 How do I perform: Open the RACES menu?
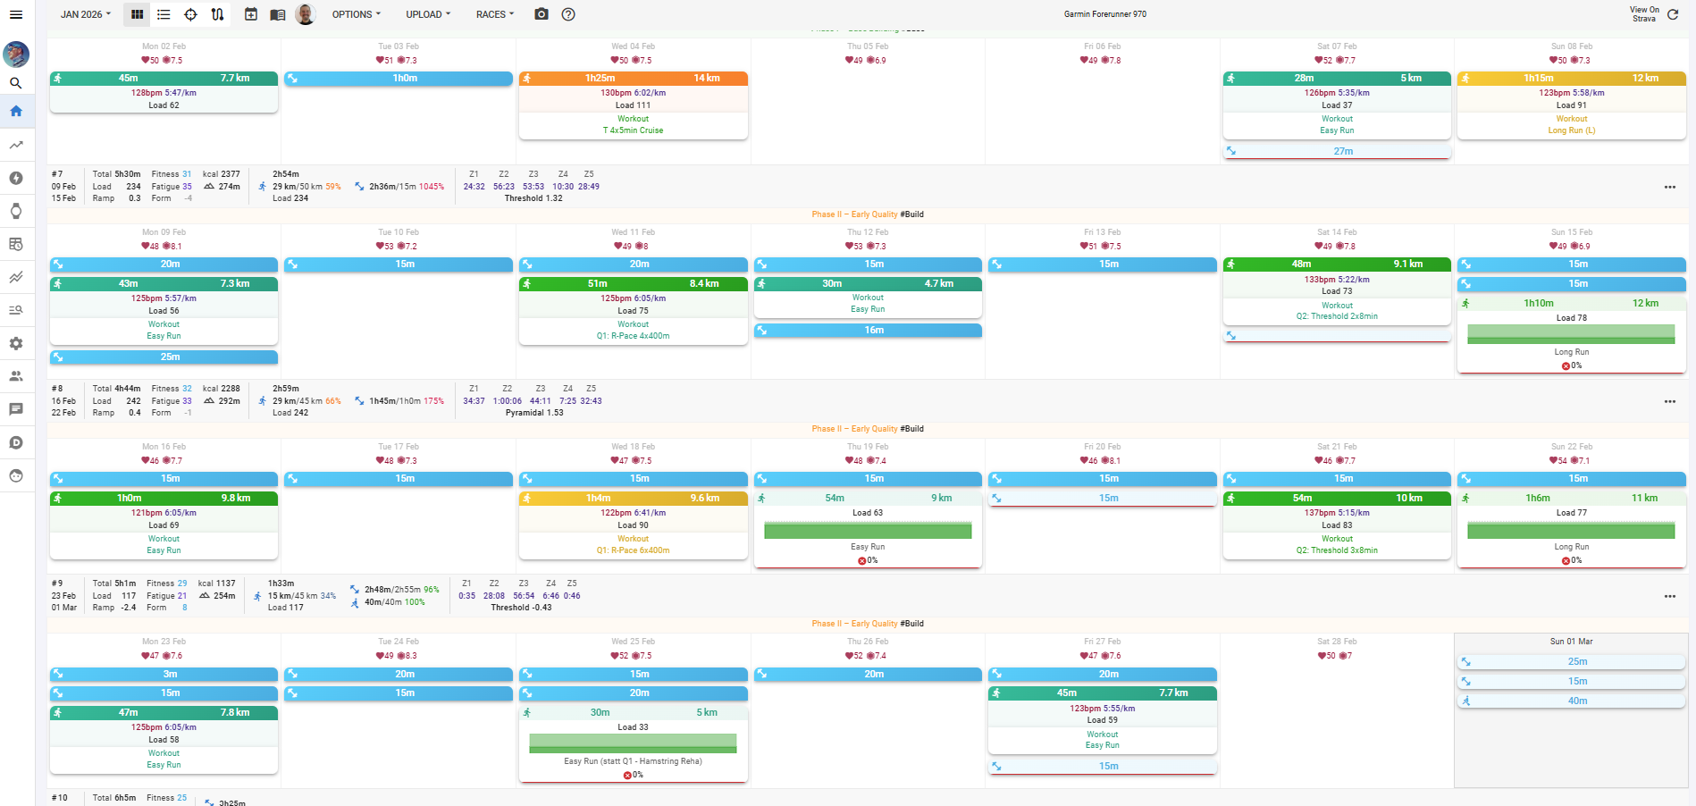click(494, 14)
